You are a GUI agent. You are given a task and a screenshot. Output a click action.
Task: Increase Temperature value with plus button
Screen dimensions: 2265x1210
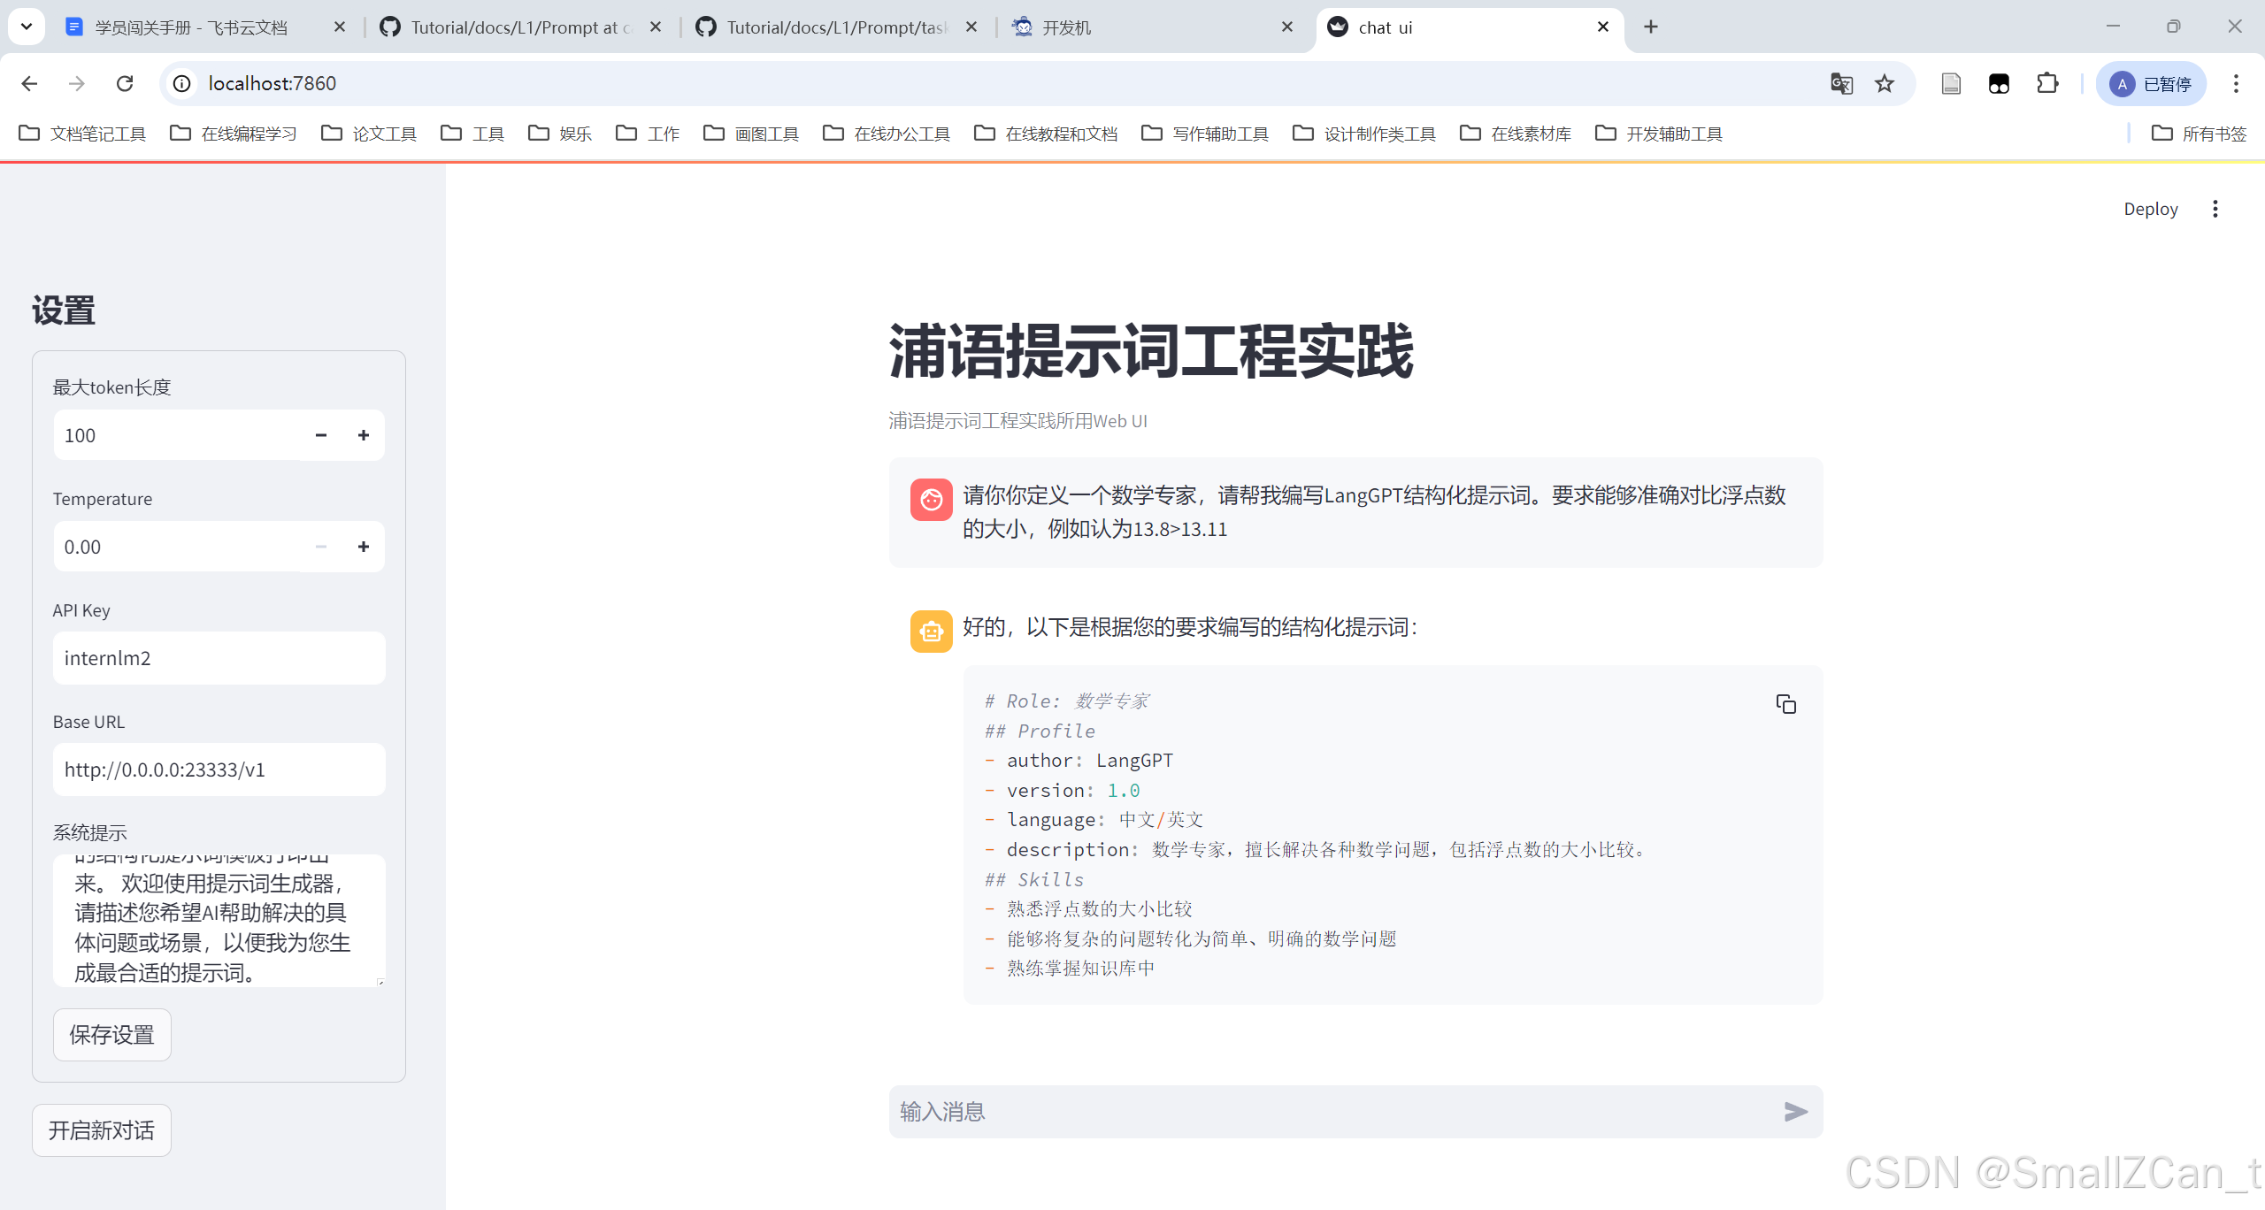click(x=363, y=547)
